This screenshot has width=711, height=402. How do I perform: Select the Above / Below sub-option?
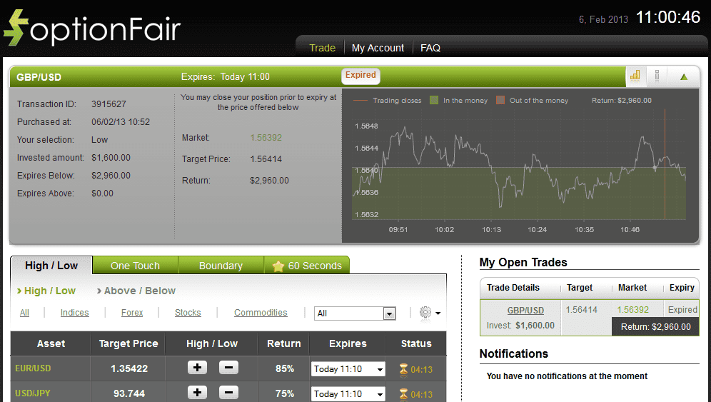pos(136,291)
